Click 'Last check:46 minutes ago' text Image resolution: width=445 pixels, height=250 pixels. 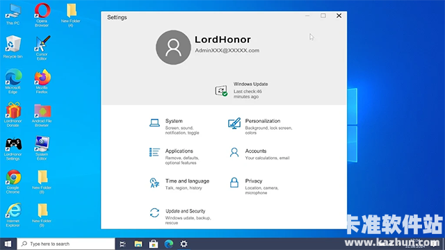[x=248, y=94]
